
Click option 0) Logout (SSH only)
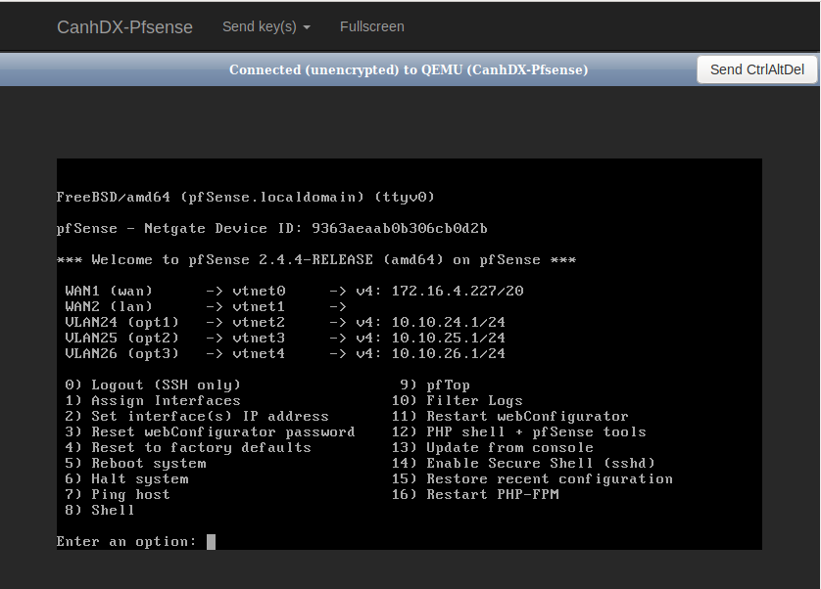[x=153, y=385]
